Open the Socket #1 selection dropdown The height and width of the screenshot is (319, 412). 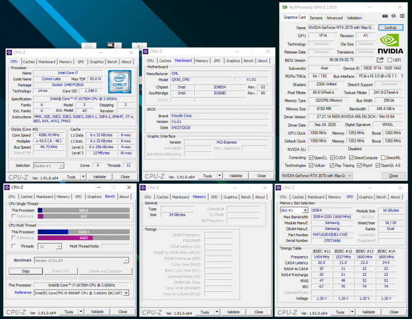[49, 166]
